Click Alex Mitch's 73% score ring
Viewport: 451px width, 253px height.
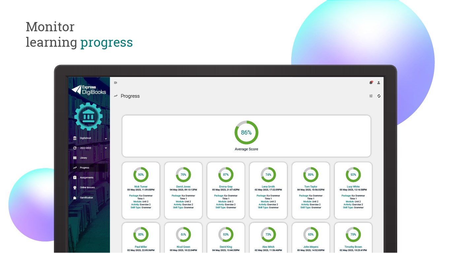point(268,235)
